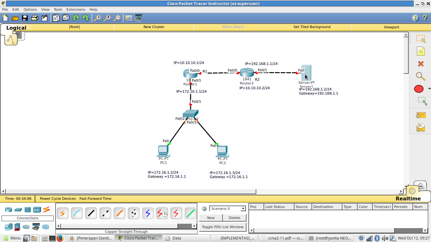The width and height of the screenshot is (431, 242).
Task: Activate the Inspect magnifying glass tool
Action: [x=421, y=76]
